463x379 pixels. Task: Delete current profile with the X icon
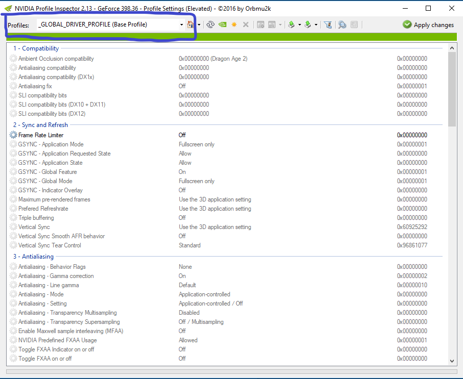pyautogui.click(x=246, y=25)
